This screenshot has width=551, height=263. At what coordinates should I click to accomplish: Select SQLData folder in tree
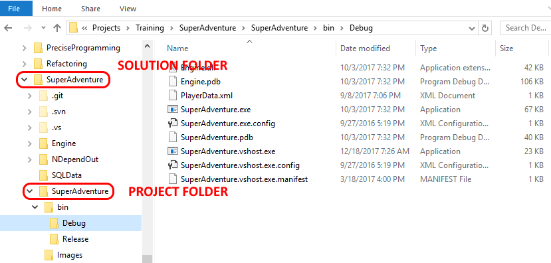[x=66, y=175]
